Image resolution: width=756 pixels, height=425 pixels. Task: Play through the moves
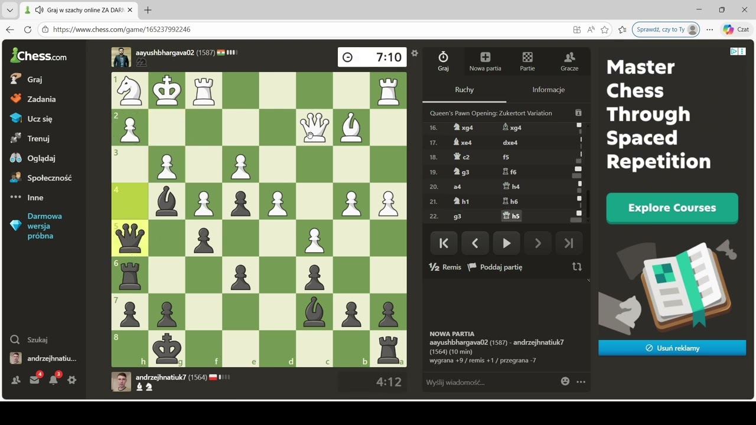506,243
